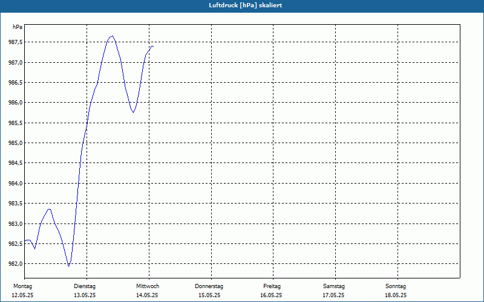The image size is (484, 302).
Task: Click the pressure curve's lowest dip on Monday
Action: [68, 266]
